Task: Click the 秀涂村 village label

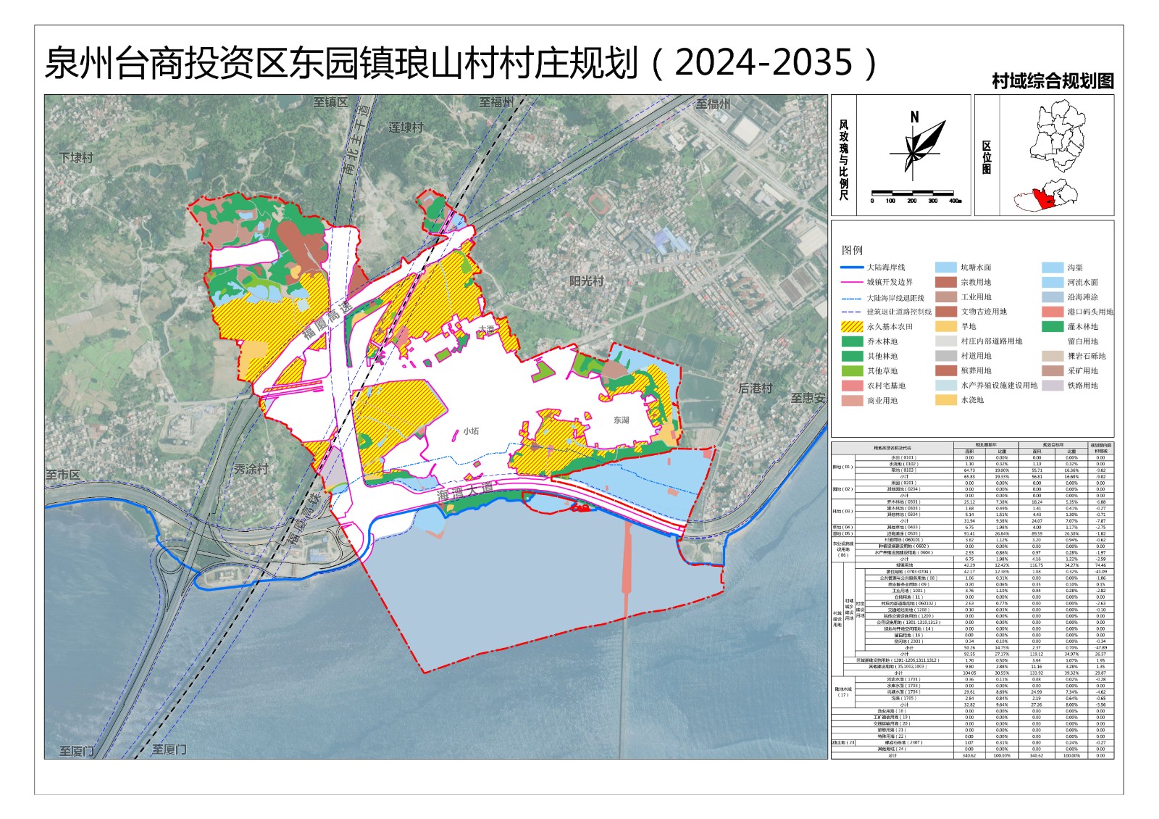Action: pos(251,469)
